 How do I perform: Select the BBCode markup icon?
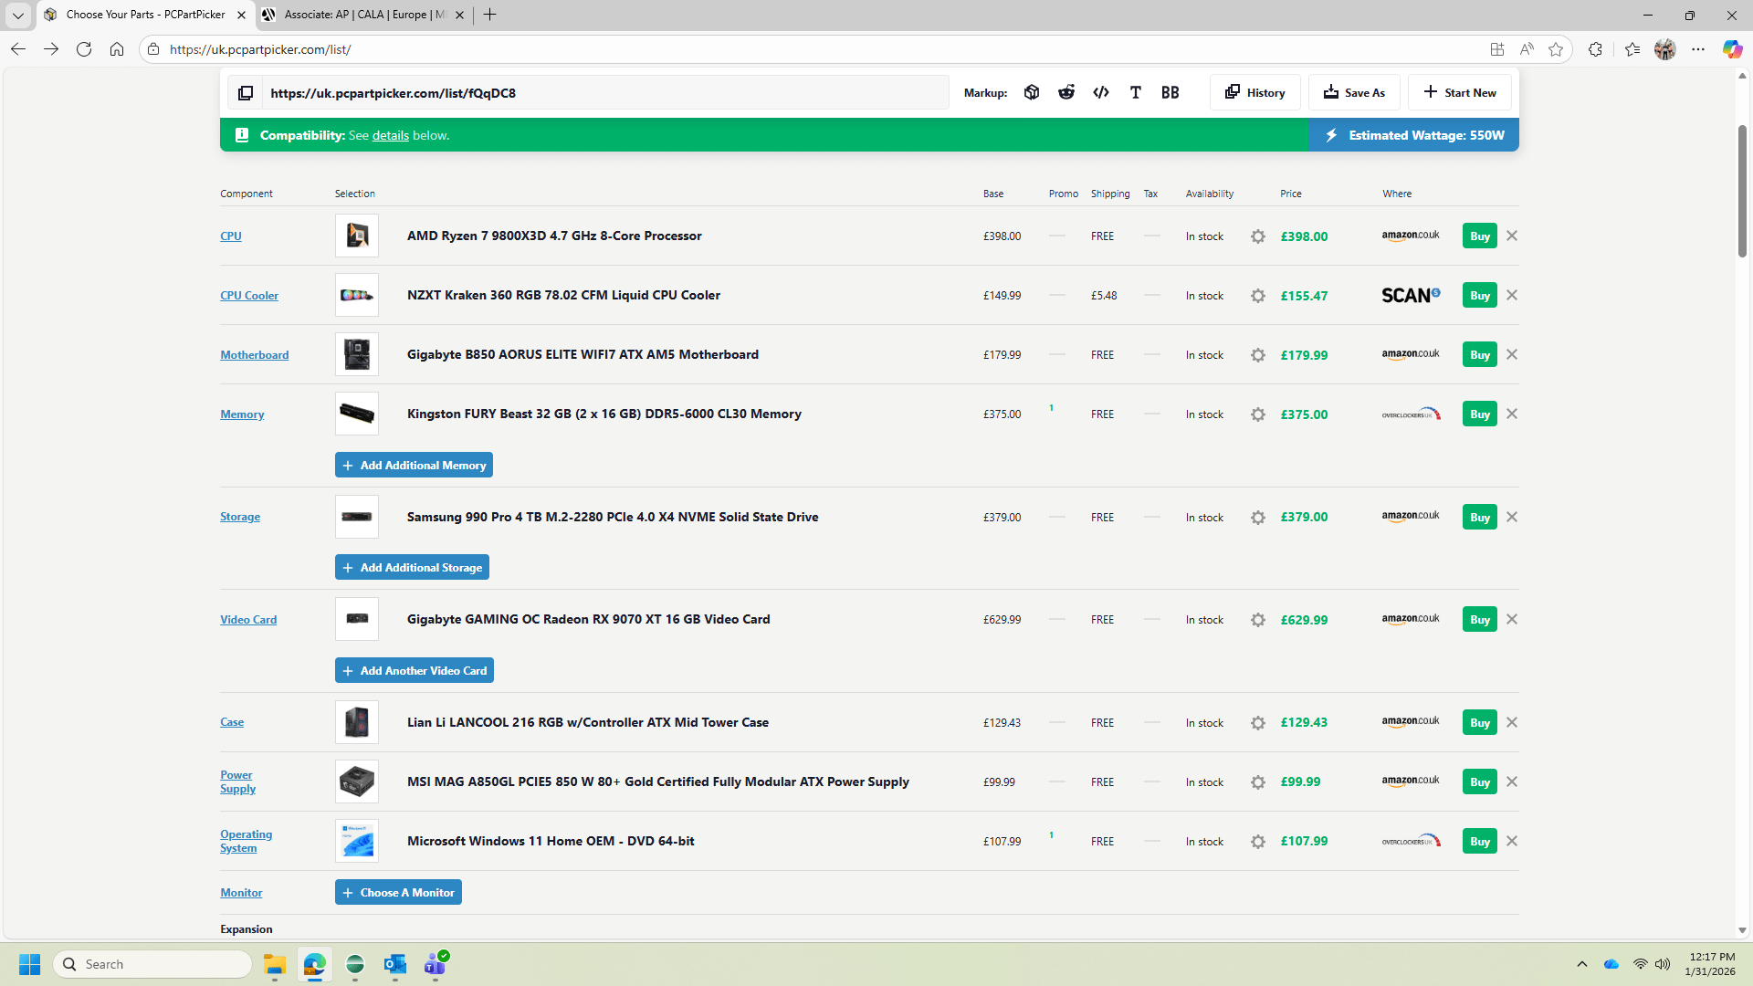click(x=1170, y=92)
